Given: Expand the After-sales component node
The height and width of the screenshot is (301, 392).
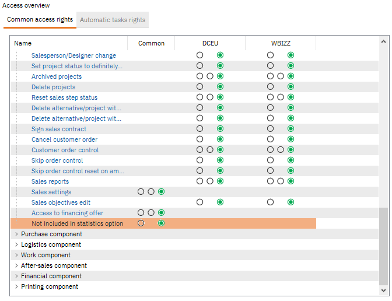Looking at the screenshot, I should [x=16, y=265].
